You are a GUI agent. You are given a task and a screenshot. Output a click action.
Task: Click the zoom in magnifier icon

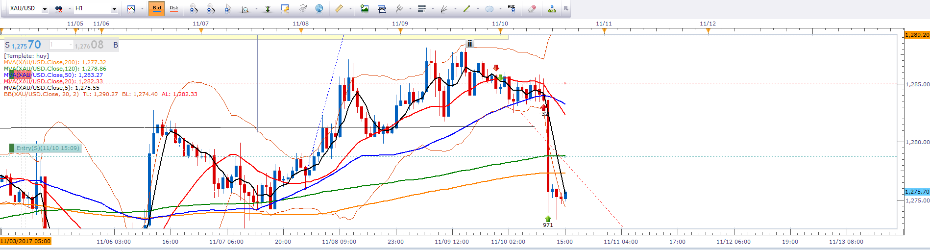point(194,9)
